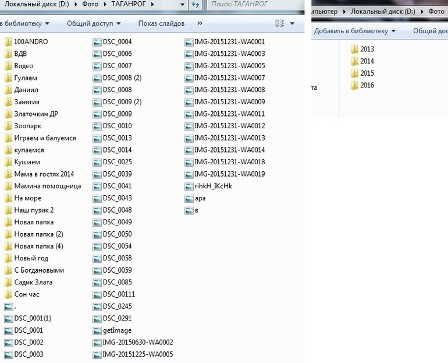Open the 2013 folder
The image size is (448, 363).
coord(367,50)
